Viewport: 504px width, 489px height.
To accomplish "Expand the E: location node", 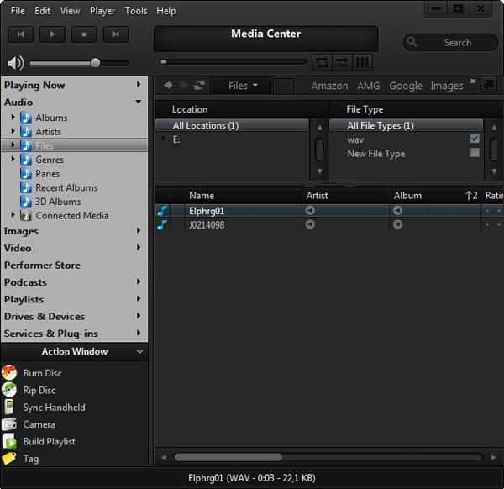I will 163,139.
